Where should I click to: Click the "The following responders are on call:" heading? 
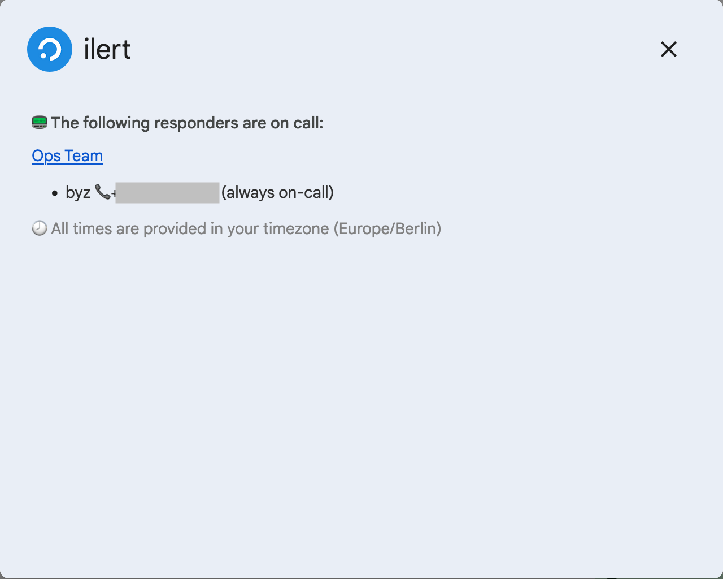(x=187, y=123)
